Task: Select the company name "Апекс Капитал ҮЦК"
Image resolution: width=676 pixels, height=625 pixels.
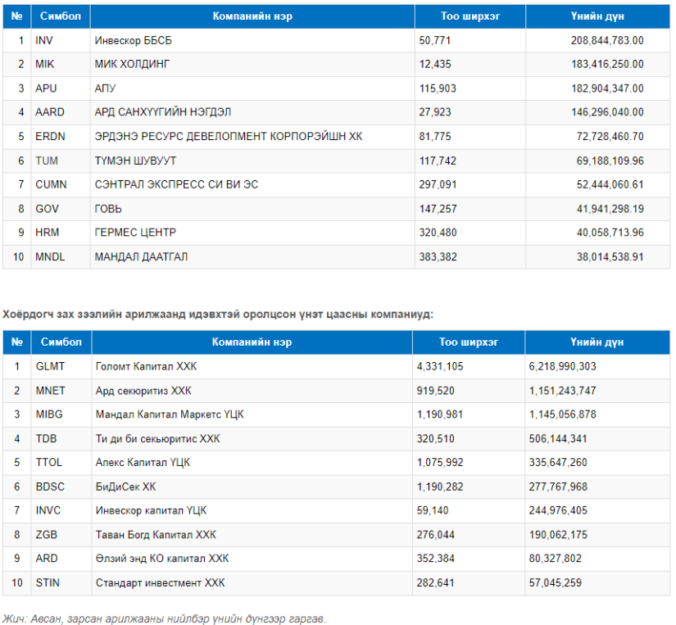Action: 143,463
